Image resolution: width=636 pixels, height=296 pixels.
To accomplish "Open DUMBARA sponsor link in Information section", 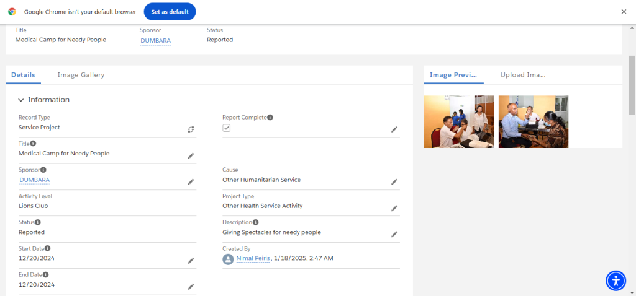I will pos(35,180).
